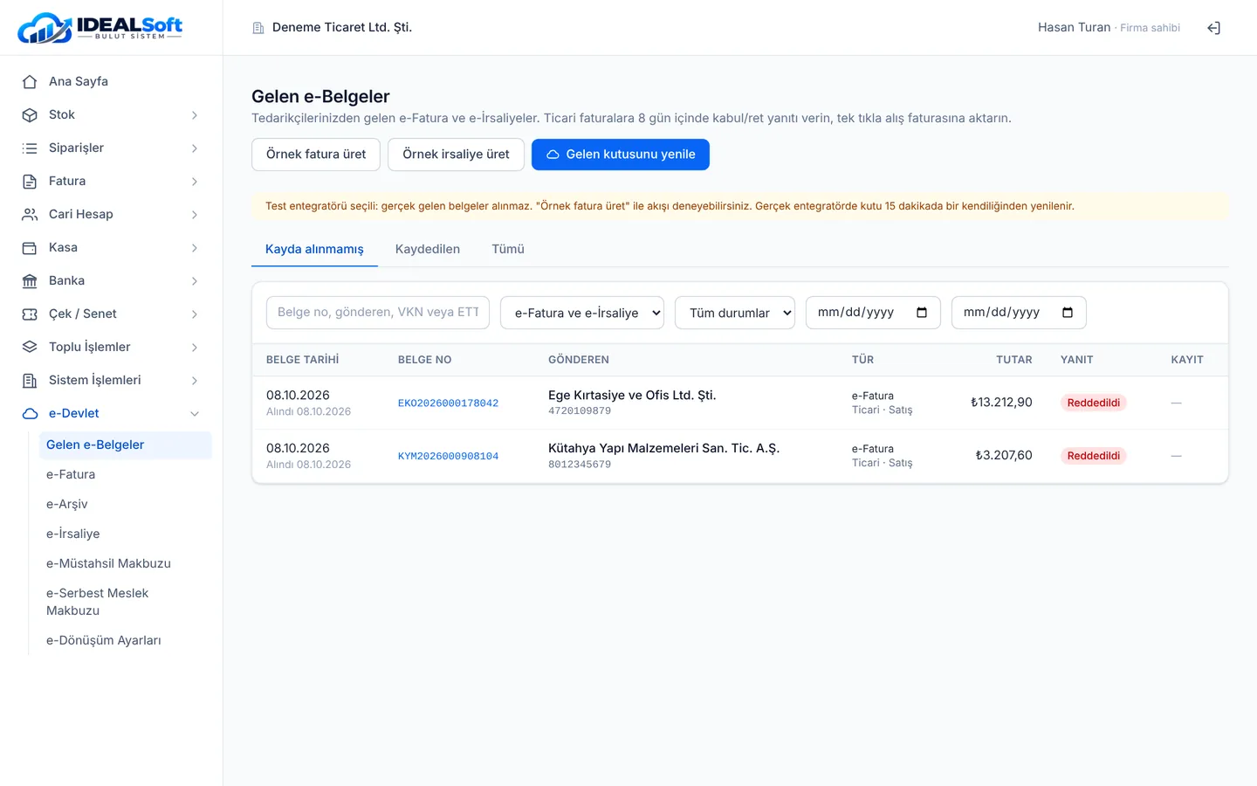The image size is (1257, 786).
Task: Click the Toplu İşlemler layers icon
Action: point(30,347)
